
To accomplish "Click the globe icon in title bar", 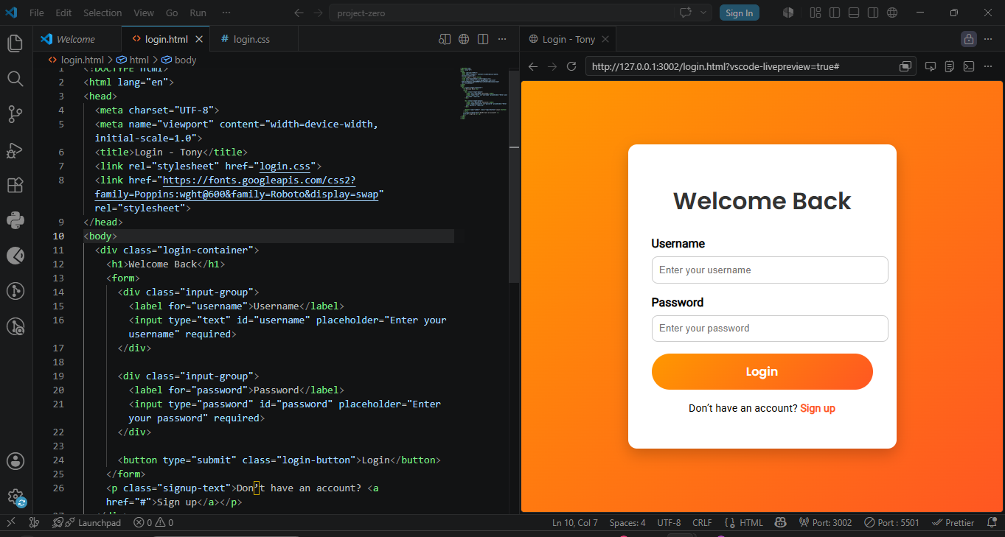I will tap(892, 13).
